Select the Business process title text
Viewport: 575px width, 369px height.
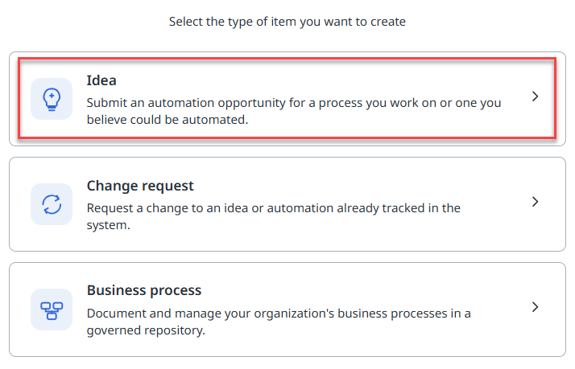click(x=144, y=290)
